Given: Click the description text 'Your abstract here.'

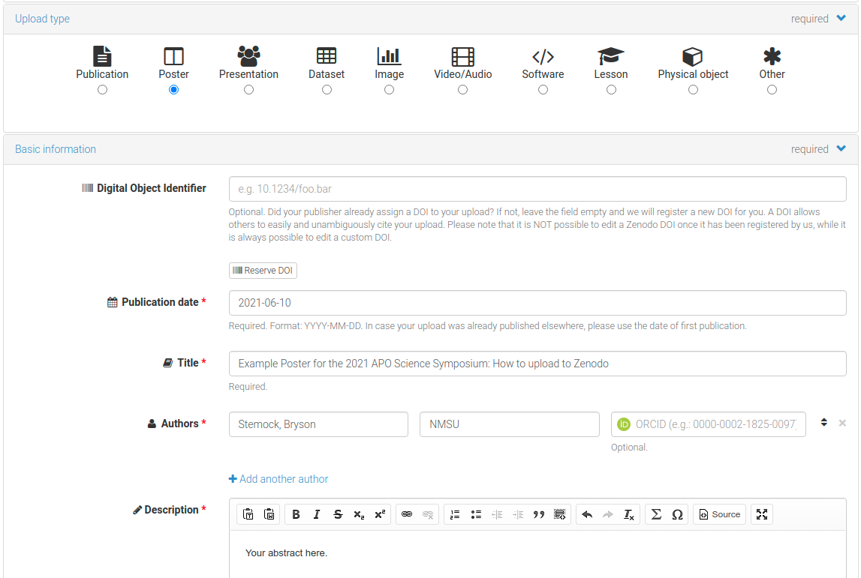Looking at the screenshot, I should tap(286, 553).
